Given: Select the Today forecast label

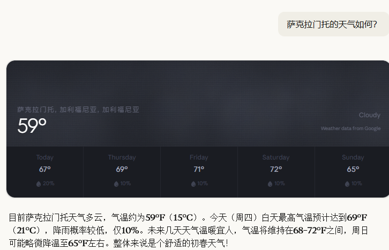Looking at the screenshot, I should coord(45,157).
